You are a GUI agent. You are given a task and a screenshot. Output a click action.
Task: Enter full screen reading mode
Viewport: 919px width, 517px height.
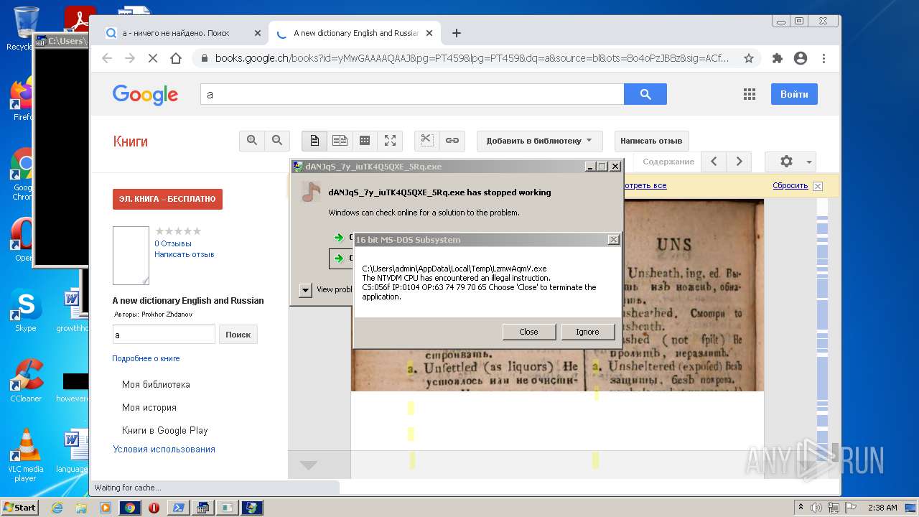tap(390, 141)
